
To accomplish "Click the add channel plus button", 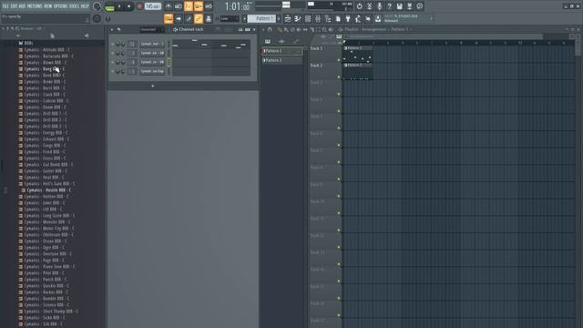I will [152, 86].
